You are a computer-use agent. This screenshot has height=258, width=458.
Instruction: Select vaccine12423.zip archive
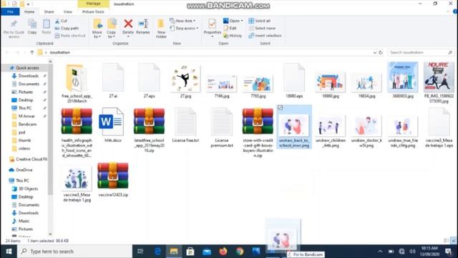[113, 180]
